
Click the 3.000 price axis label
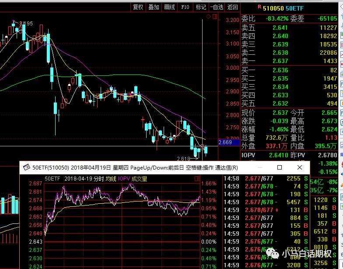pos(233,67)
